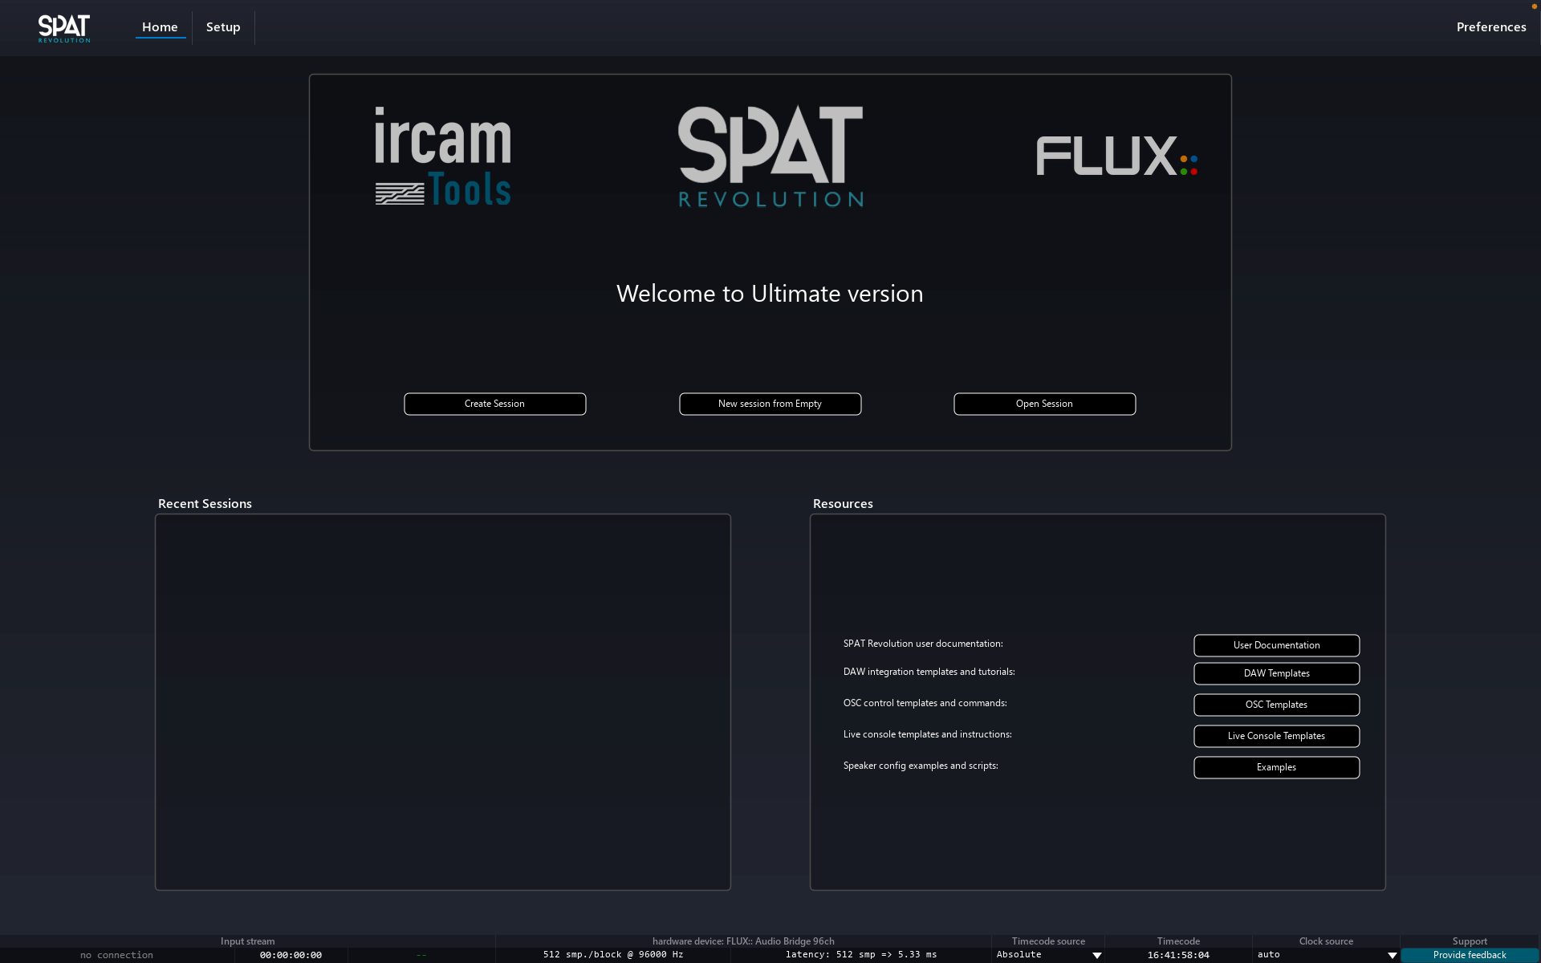
Task: Click the large SPAT Revolution center logo
Action: click(770, 156)
